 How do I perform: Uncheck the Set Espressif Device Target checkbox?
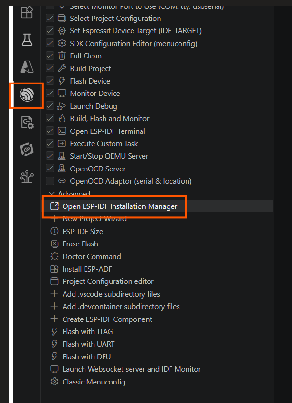pos(50,31)
